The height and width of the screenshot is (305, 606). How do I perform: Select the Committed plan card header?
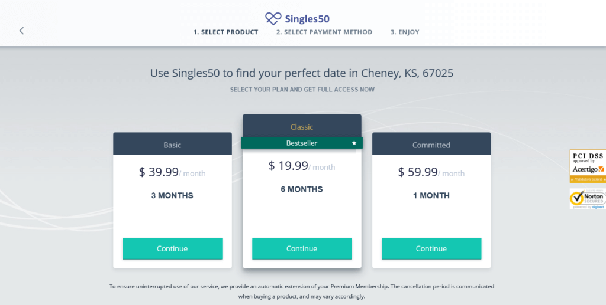pos(431,144)
